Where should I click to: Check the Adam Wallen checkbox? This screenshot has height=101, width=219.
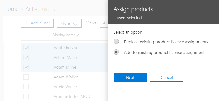tap(26, 77)
